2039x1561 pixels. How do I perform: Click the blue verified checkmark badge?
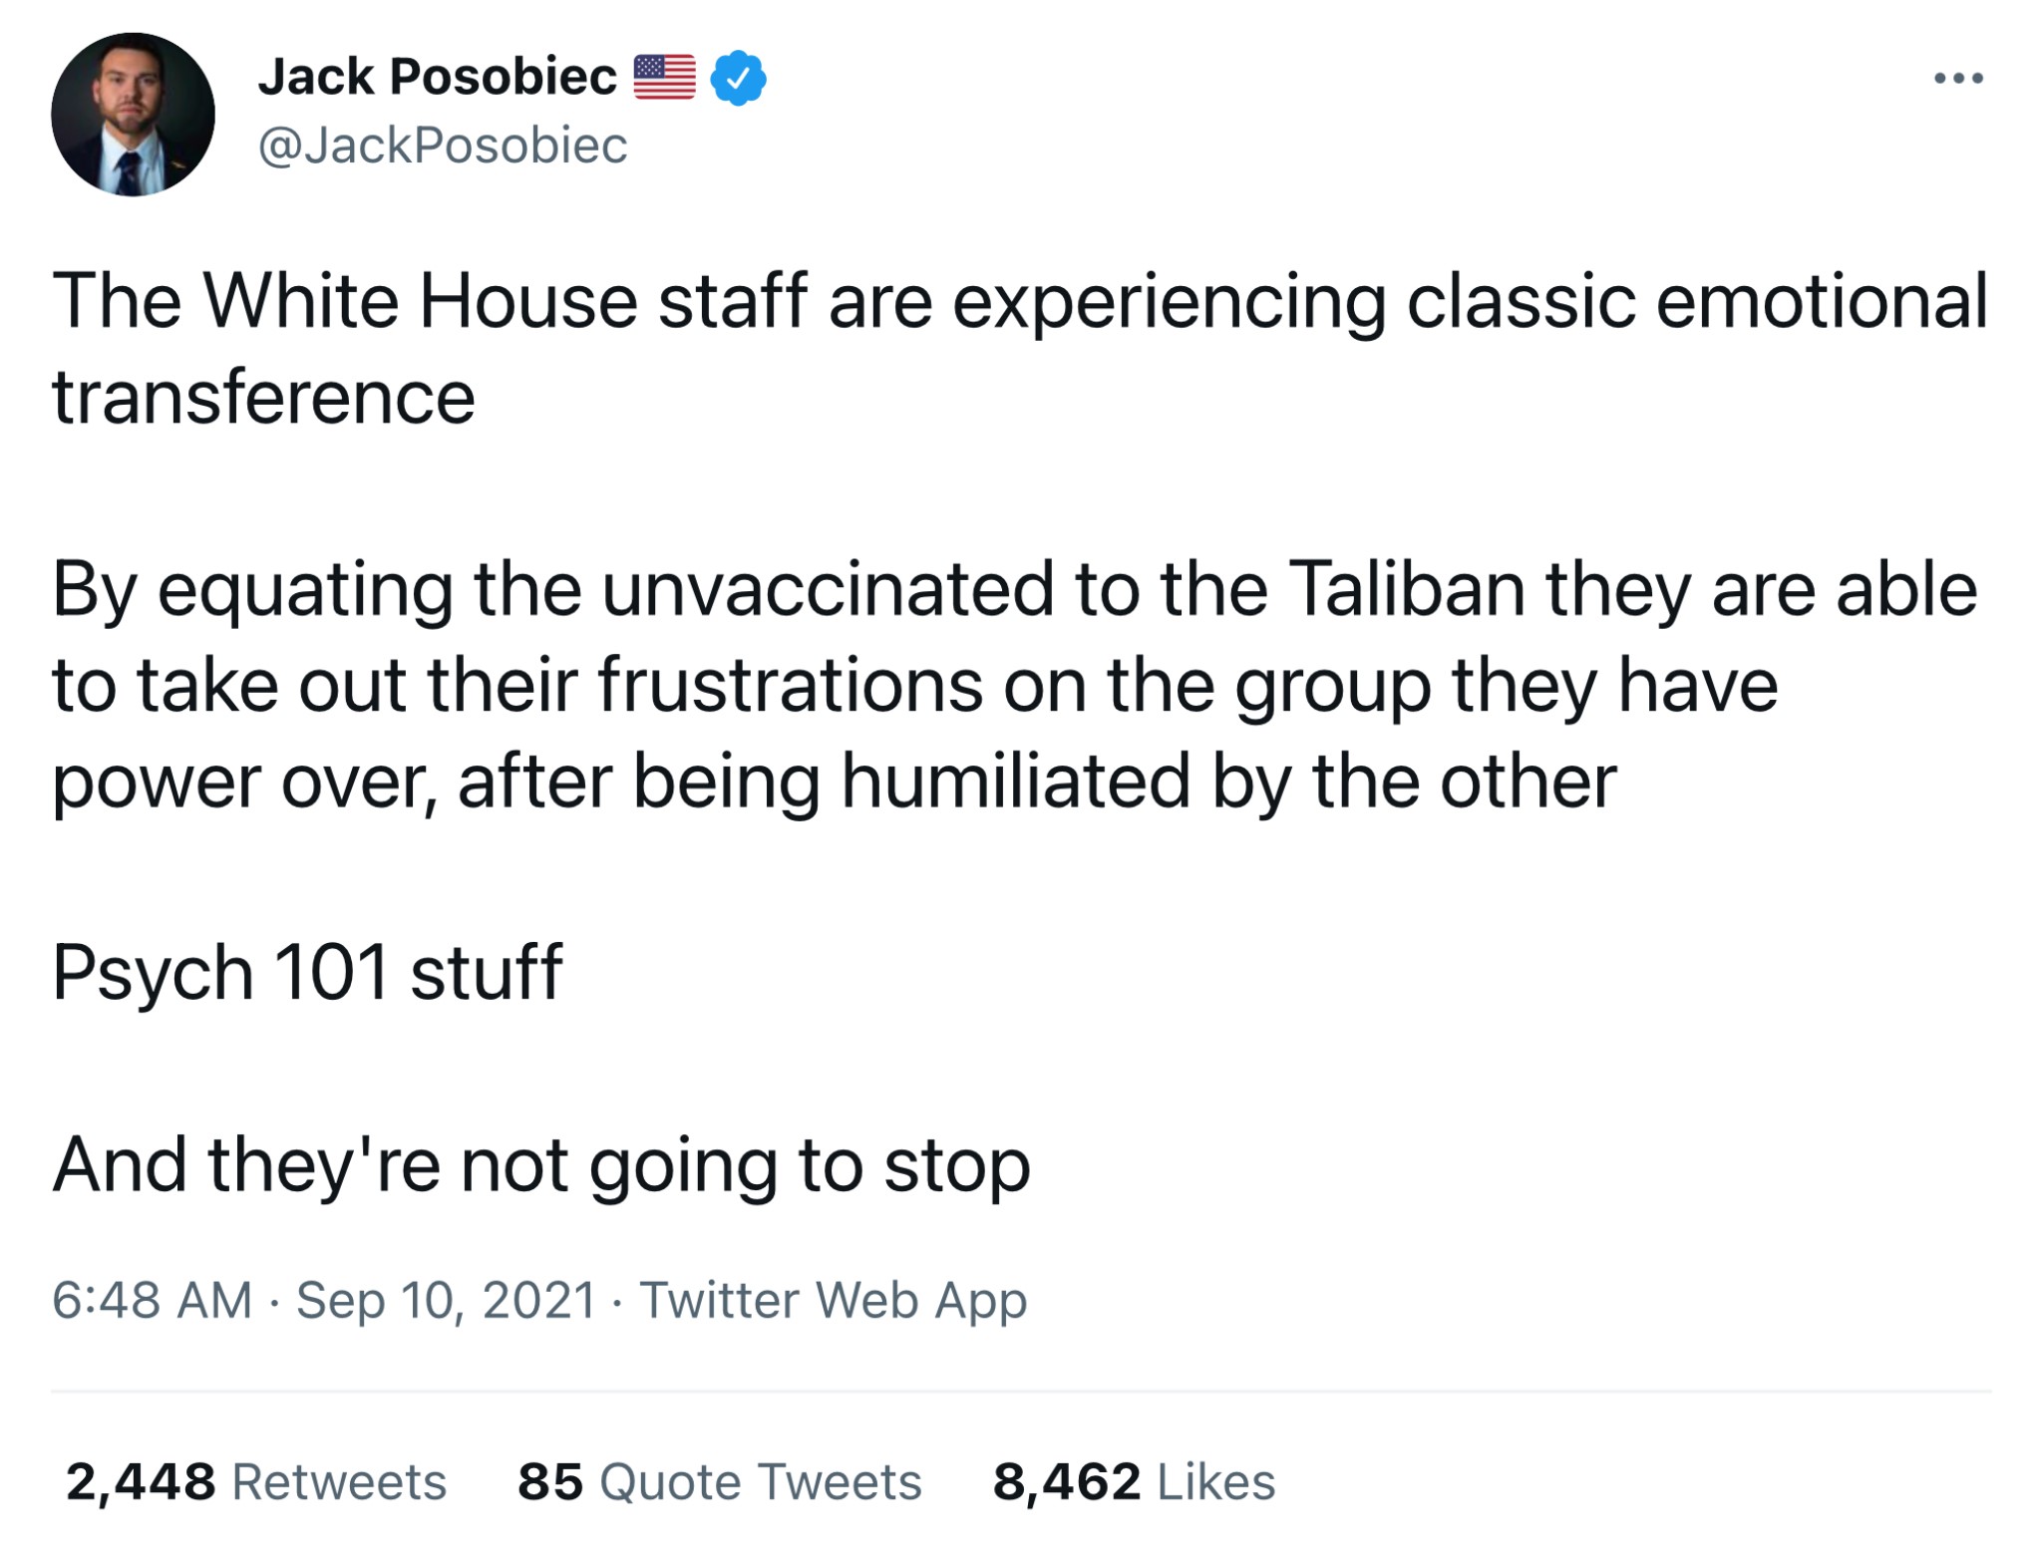(738, 79)
